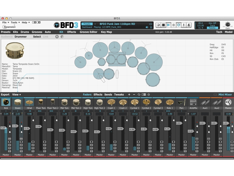The image size is (234, 176).
Task: Toggle the loop cycle transport button
Action: (x=179, y=25)
